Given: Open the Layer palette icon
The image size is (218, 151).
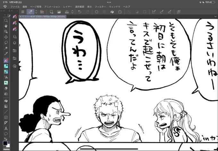Looking at the screenshot, I should (15, 43).
